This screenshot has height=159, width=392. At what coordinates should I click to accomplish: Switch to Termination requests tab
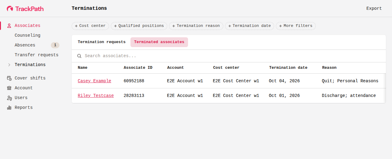[x=102, y=42]
